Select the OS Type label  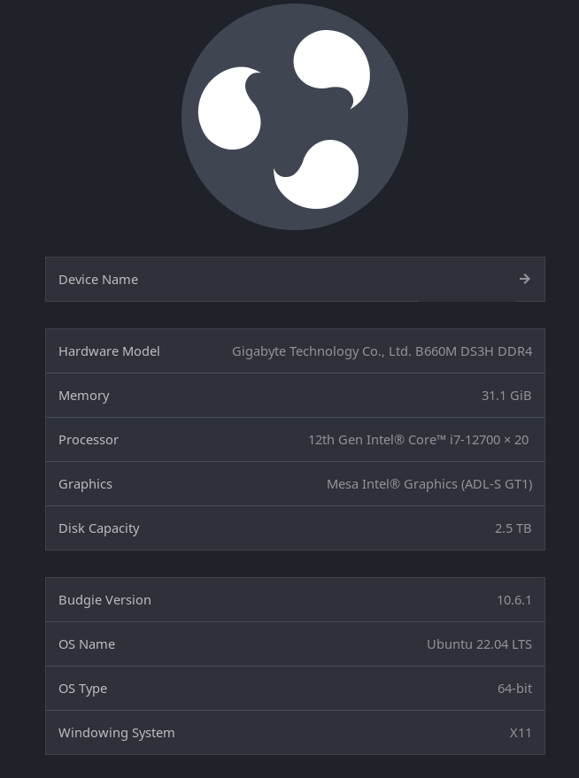[82, 689]
